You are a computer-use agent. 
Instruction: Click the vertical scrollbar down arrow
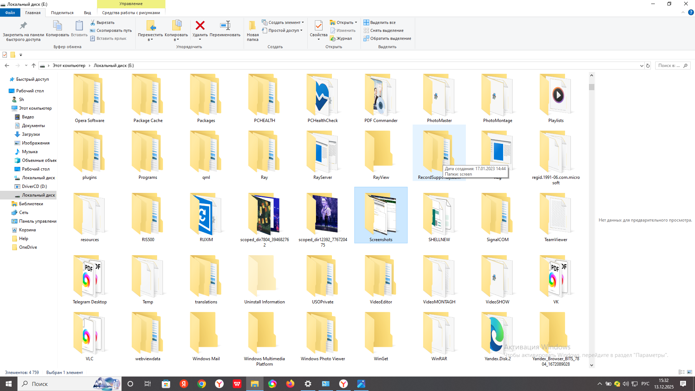tap(591, 365)
